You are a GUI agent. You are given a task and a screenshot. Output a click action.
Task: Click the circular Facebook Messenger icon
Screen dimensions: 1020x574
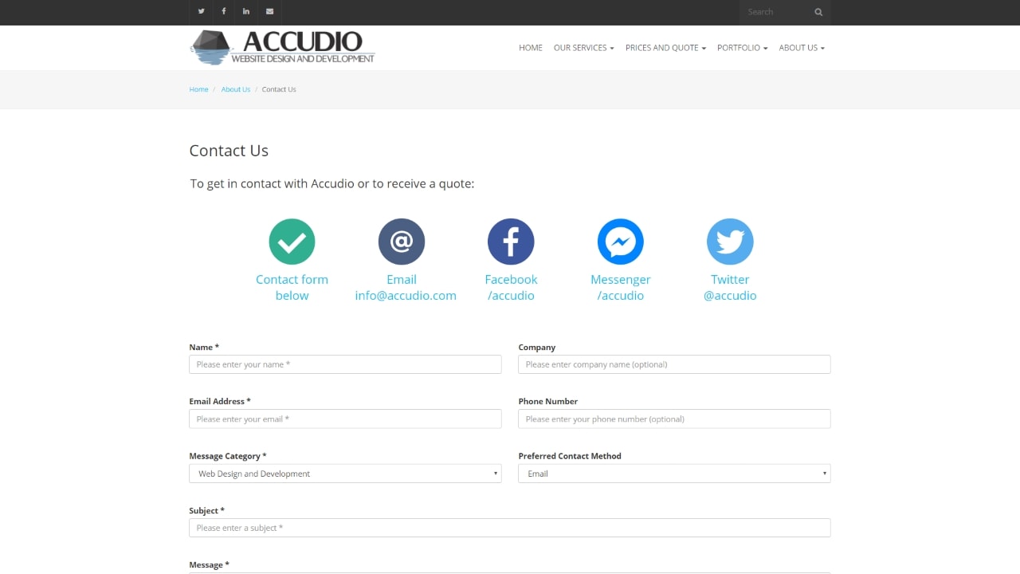(621, 241)
